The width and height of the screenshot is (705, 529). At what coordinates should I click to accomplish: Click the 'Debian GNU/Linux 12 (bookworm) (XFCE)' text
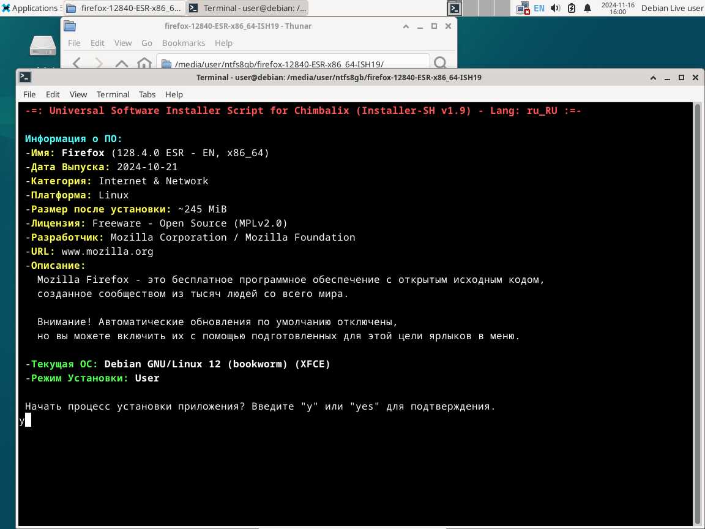[x=217, y=364]
